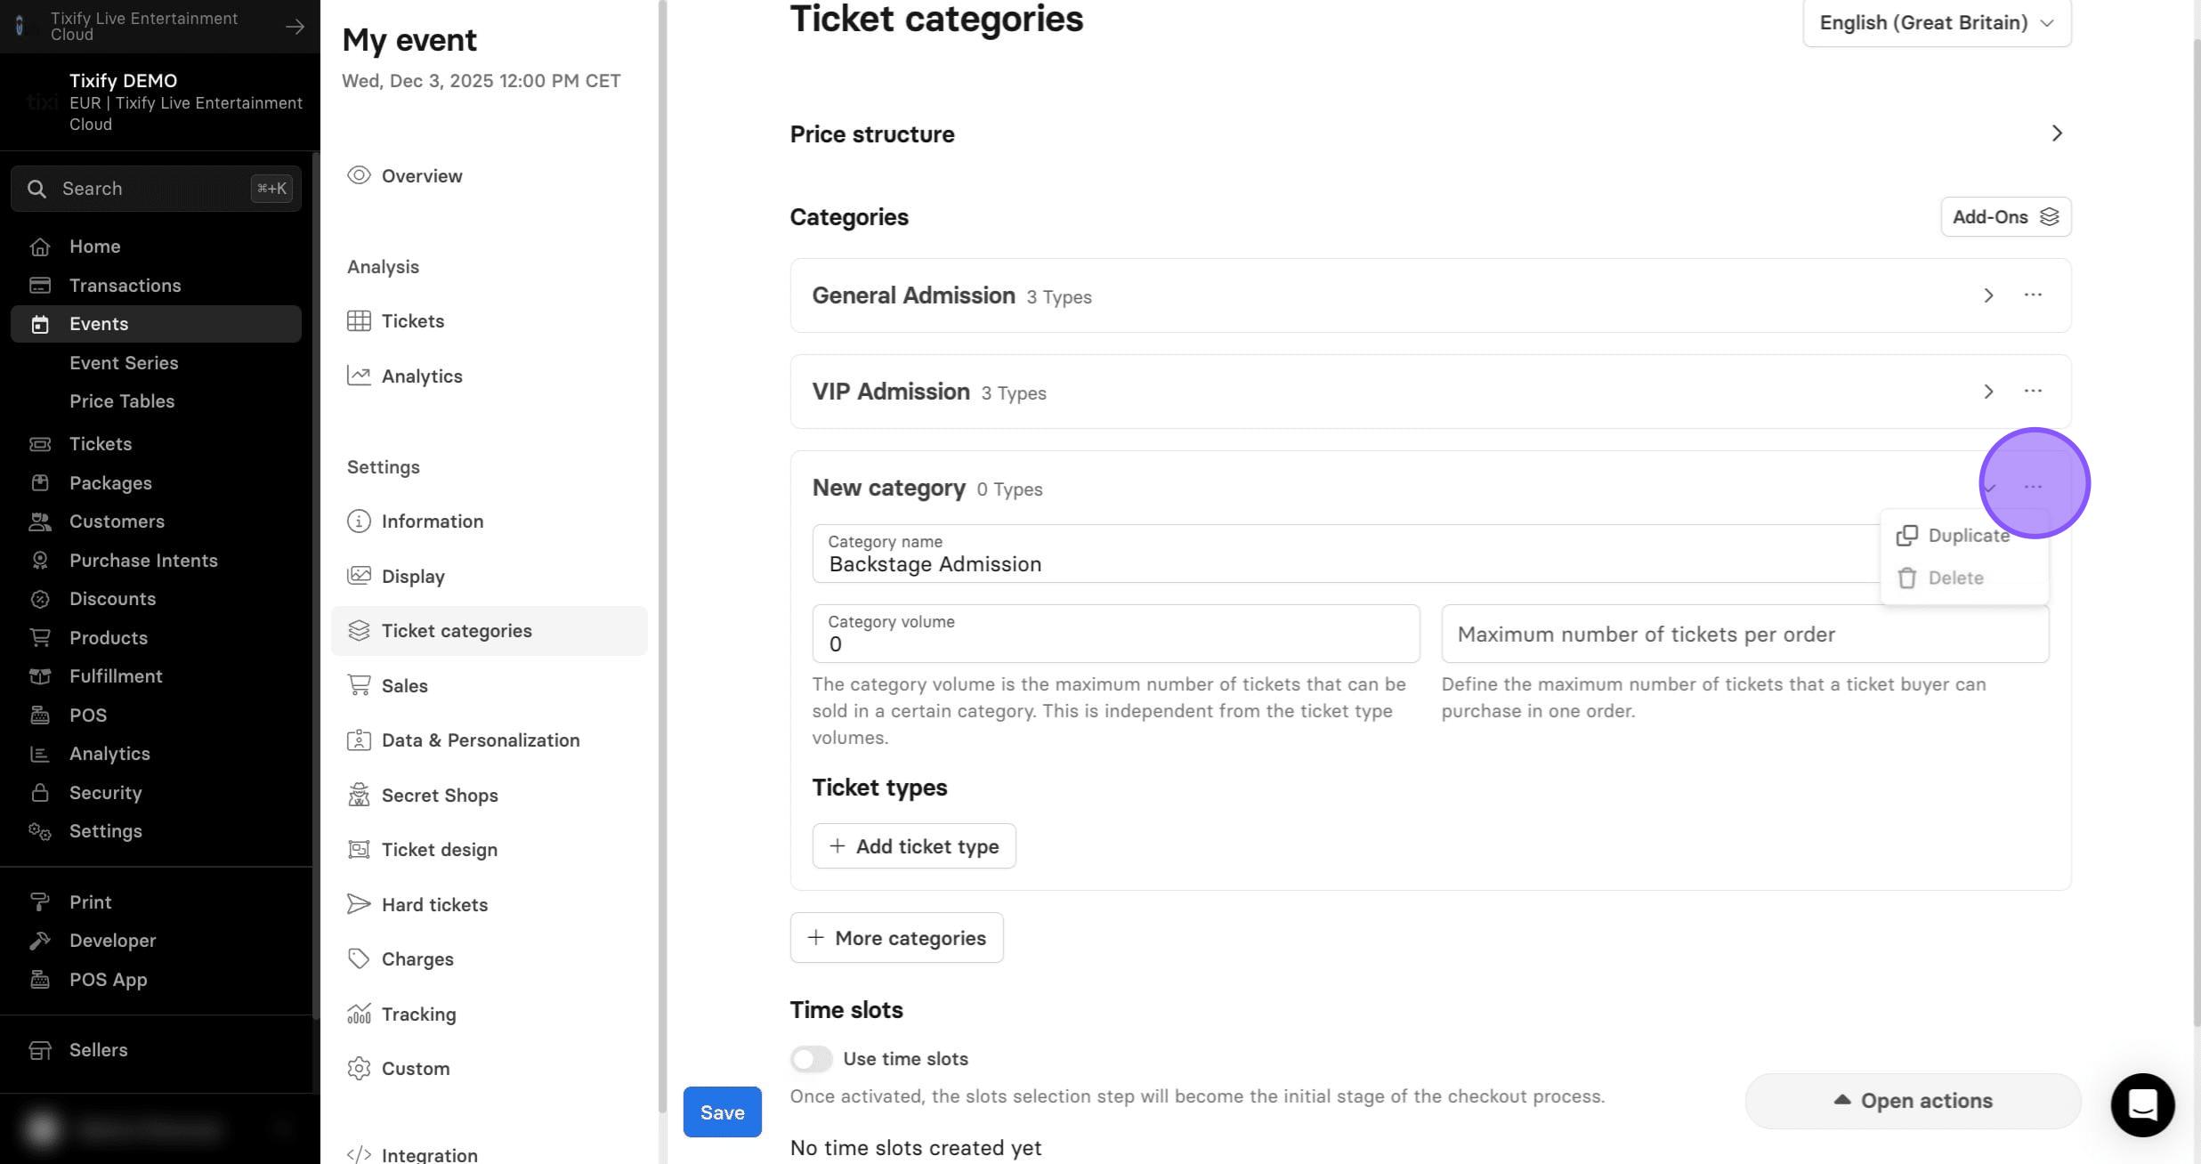This screenshot has height=1164, width=2201.
Task: Expand the General Admission category chevron
Action: [x=1988, y=295]
